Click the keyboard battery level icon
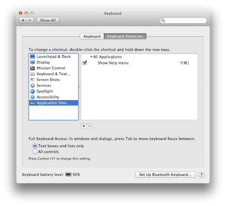 (x=69, y=175)
